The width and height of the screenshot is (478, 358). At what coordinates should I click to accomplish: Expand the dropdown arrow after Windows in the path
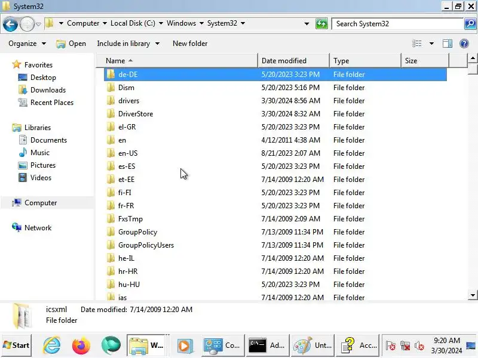click(201, 23)
